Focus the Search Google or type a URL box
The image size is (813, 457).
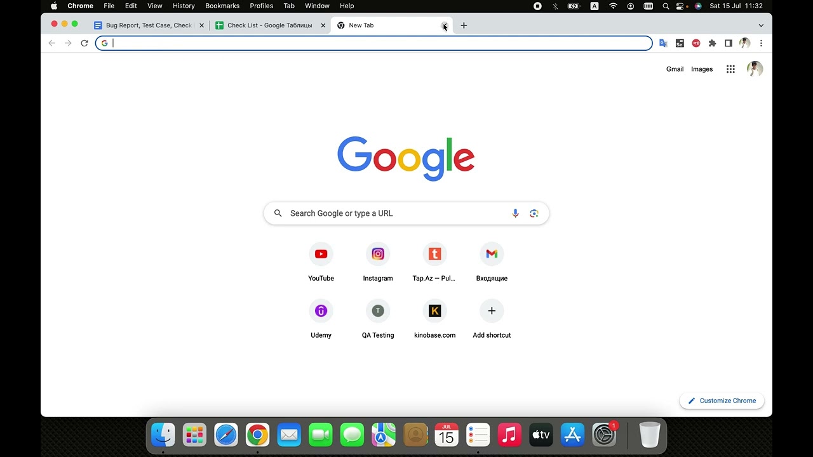406,213
